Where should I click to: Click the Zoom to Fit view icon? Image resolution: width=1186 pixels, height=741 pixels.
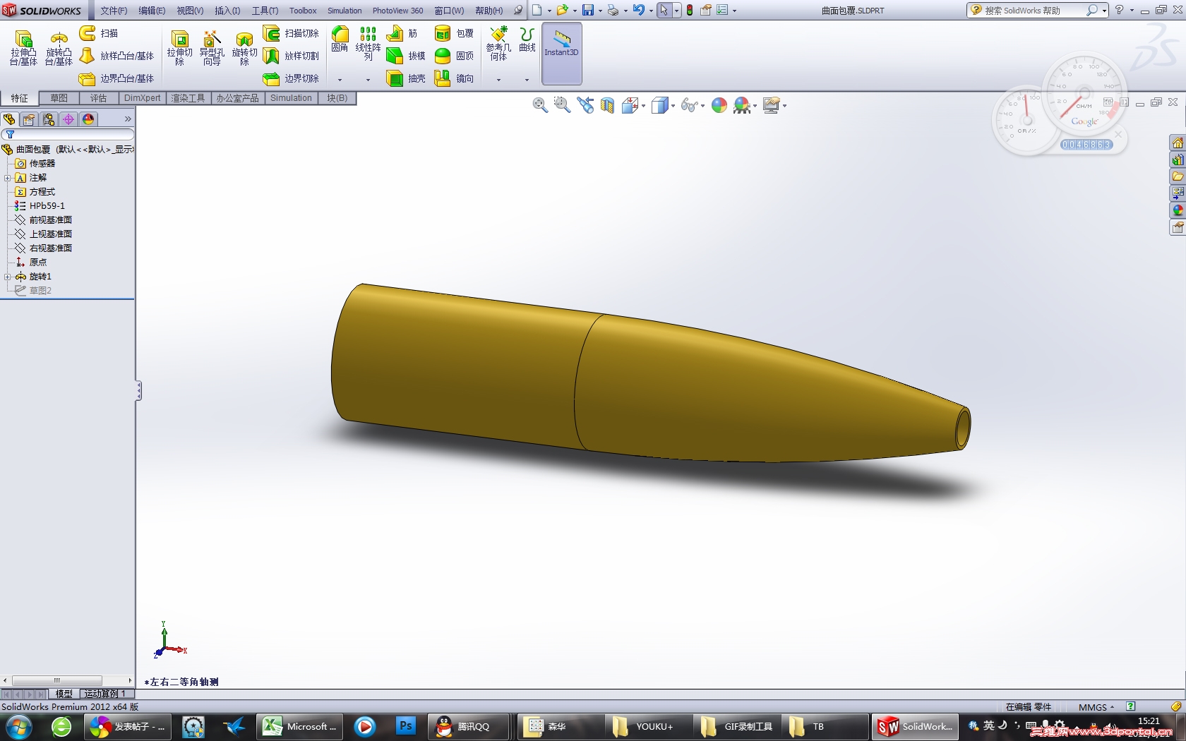(540, 105)
